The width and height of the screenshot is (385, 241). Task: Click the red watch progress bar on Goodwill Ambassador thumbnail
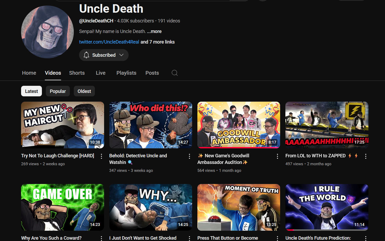tap(239, 148)
